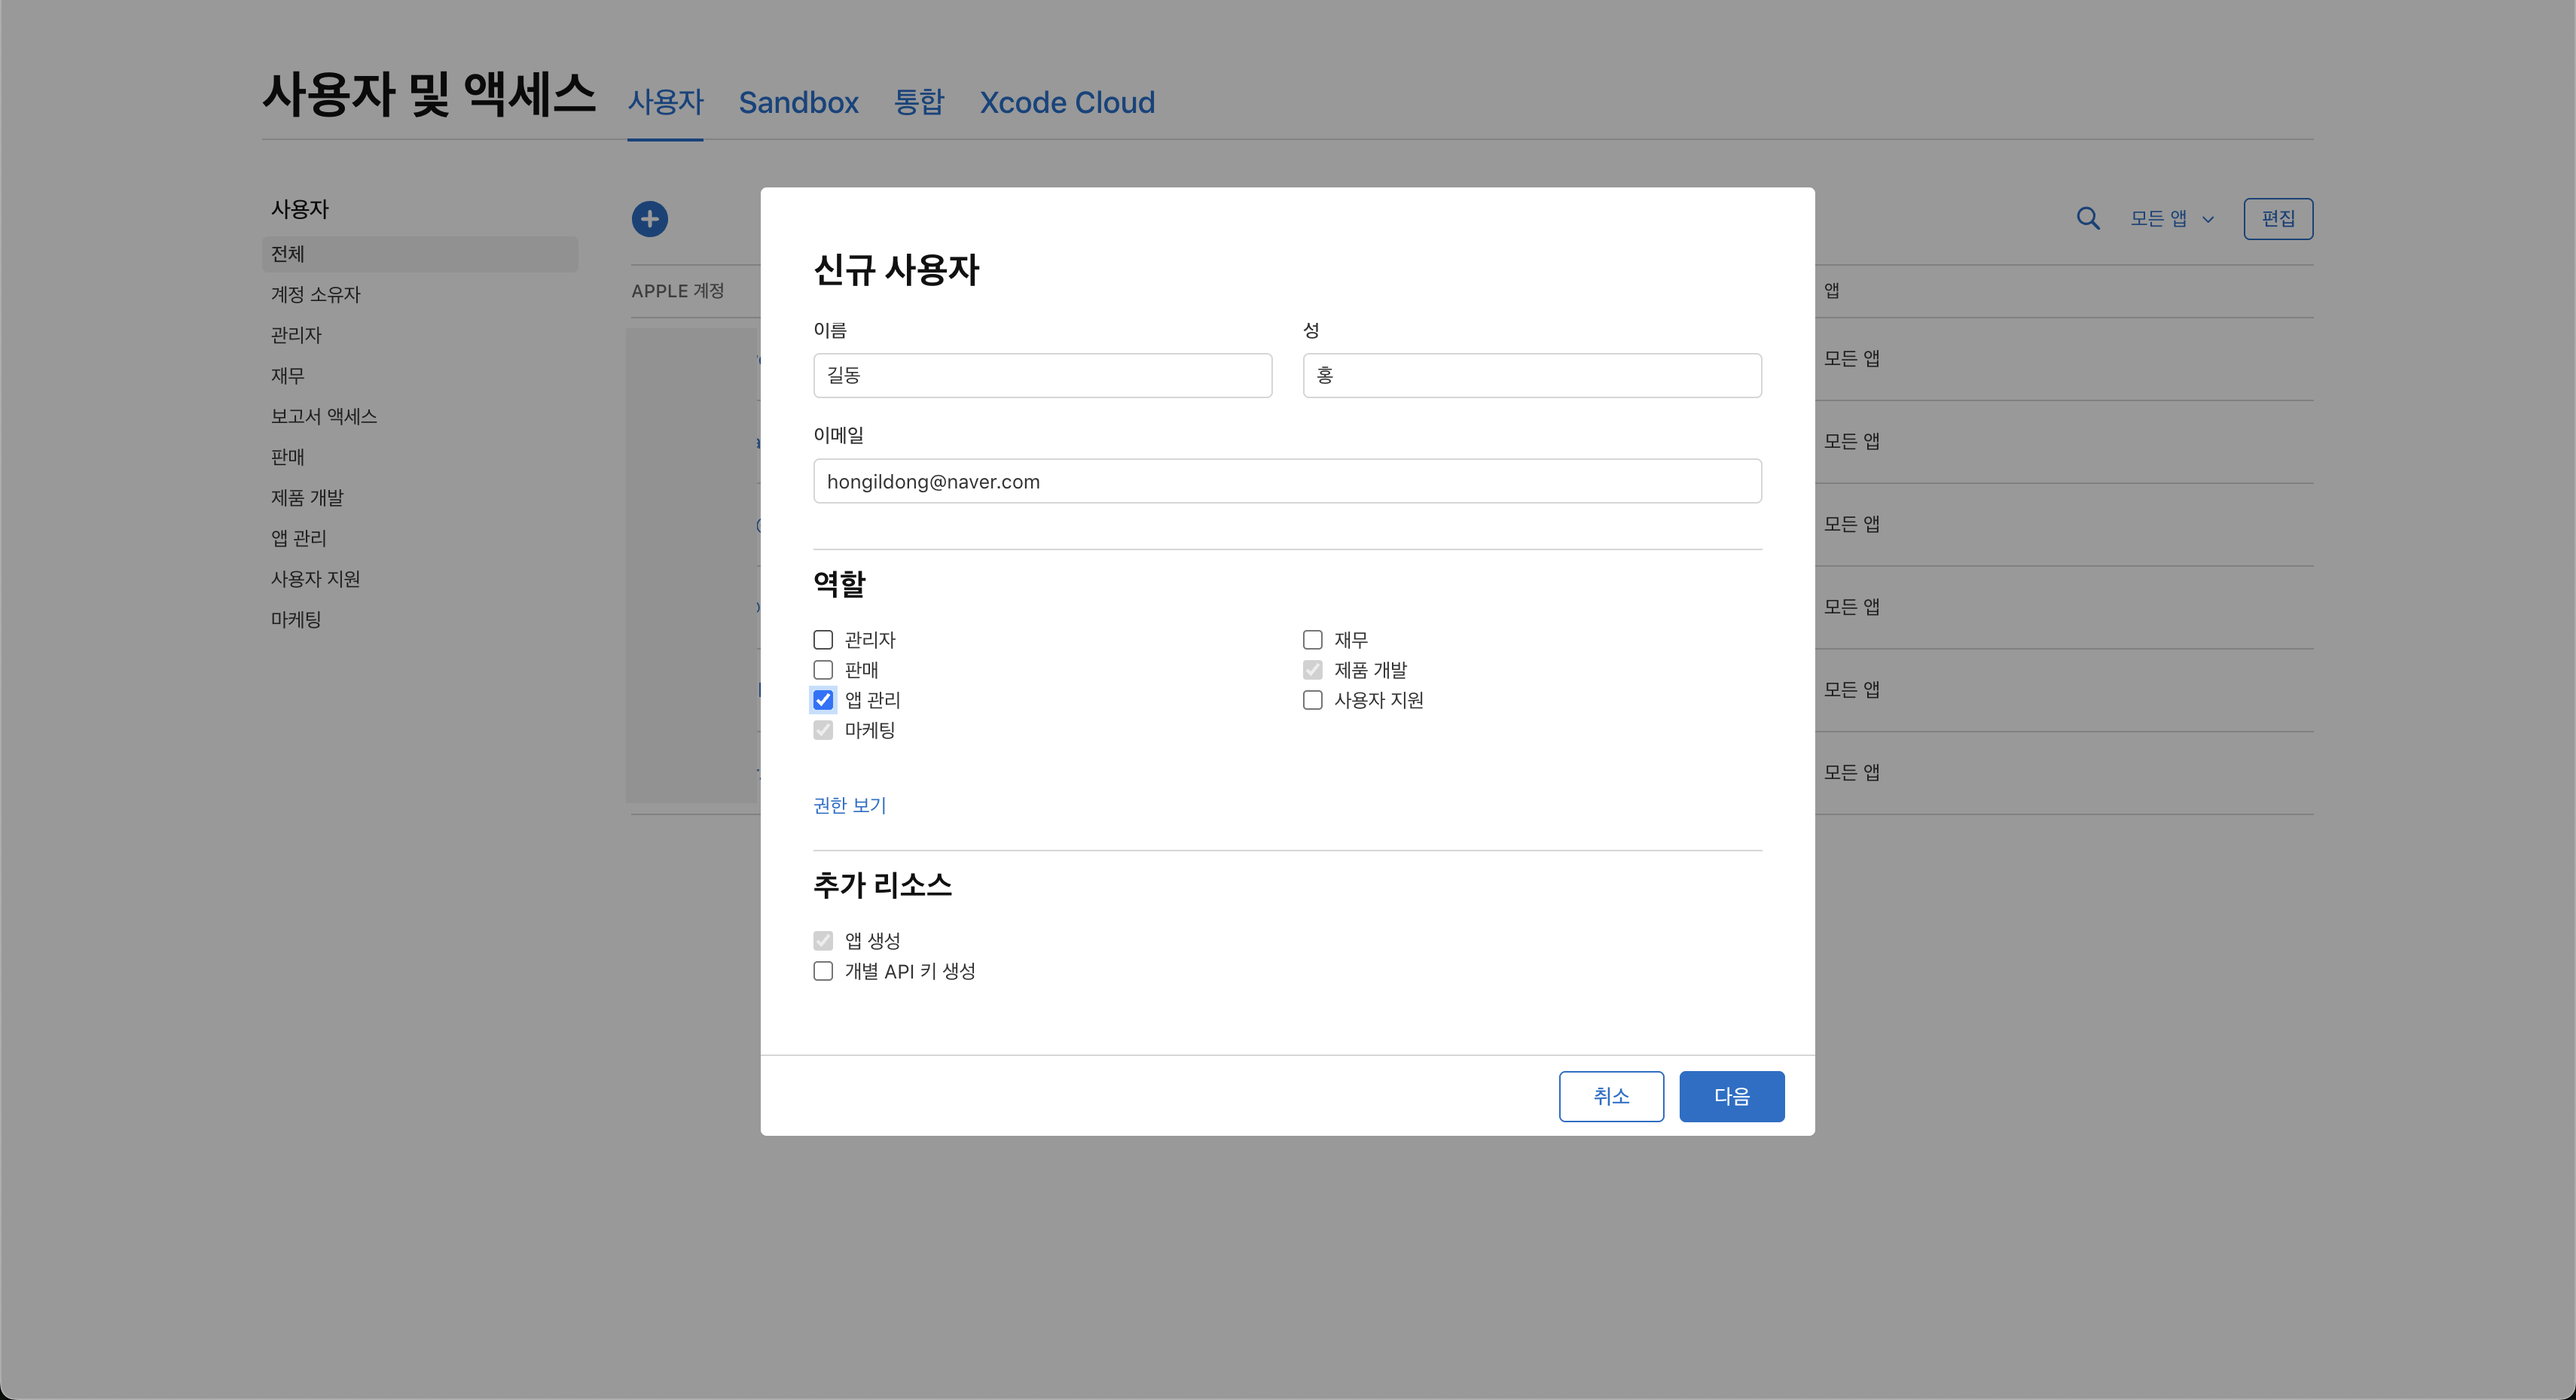
Task: Enable 개별 API 키 생성 checkbox
Action: click(823, 971)
